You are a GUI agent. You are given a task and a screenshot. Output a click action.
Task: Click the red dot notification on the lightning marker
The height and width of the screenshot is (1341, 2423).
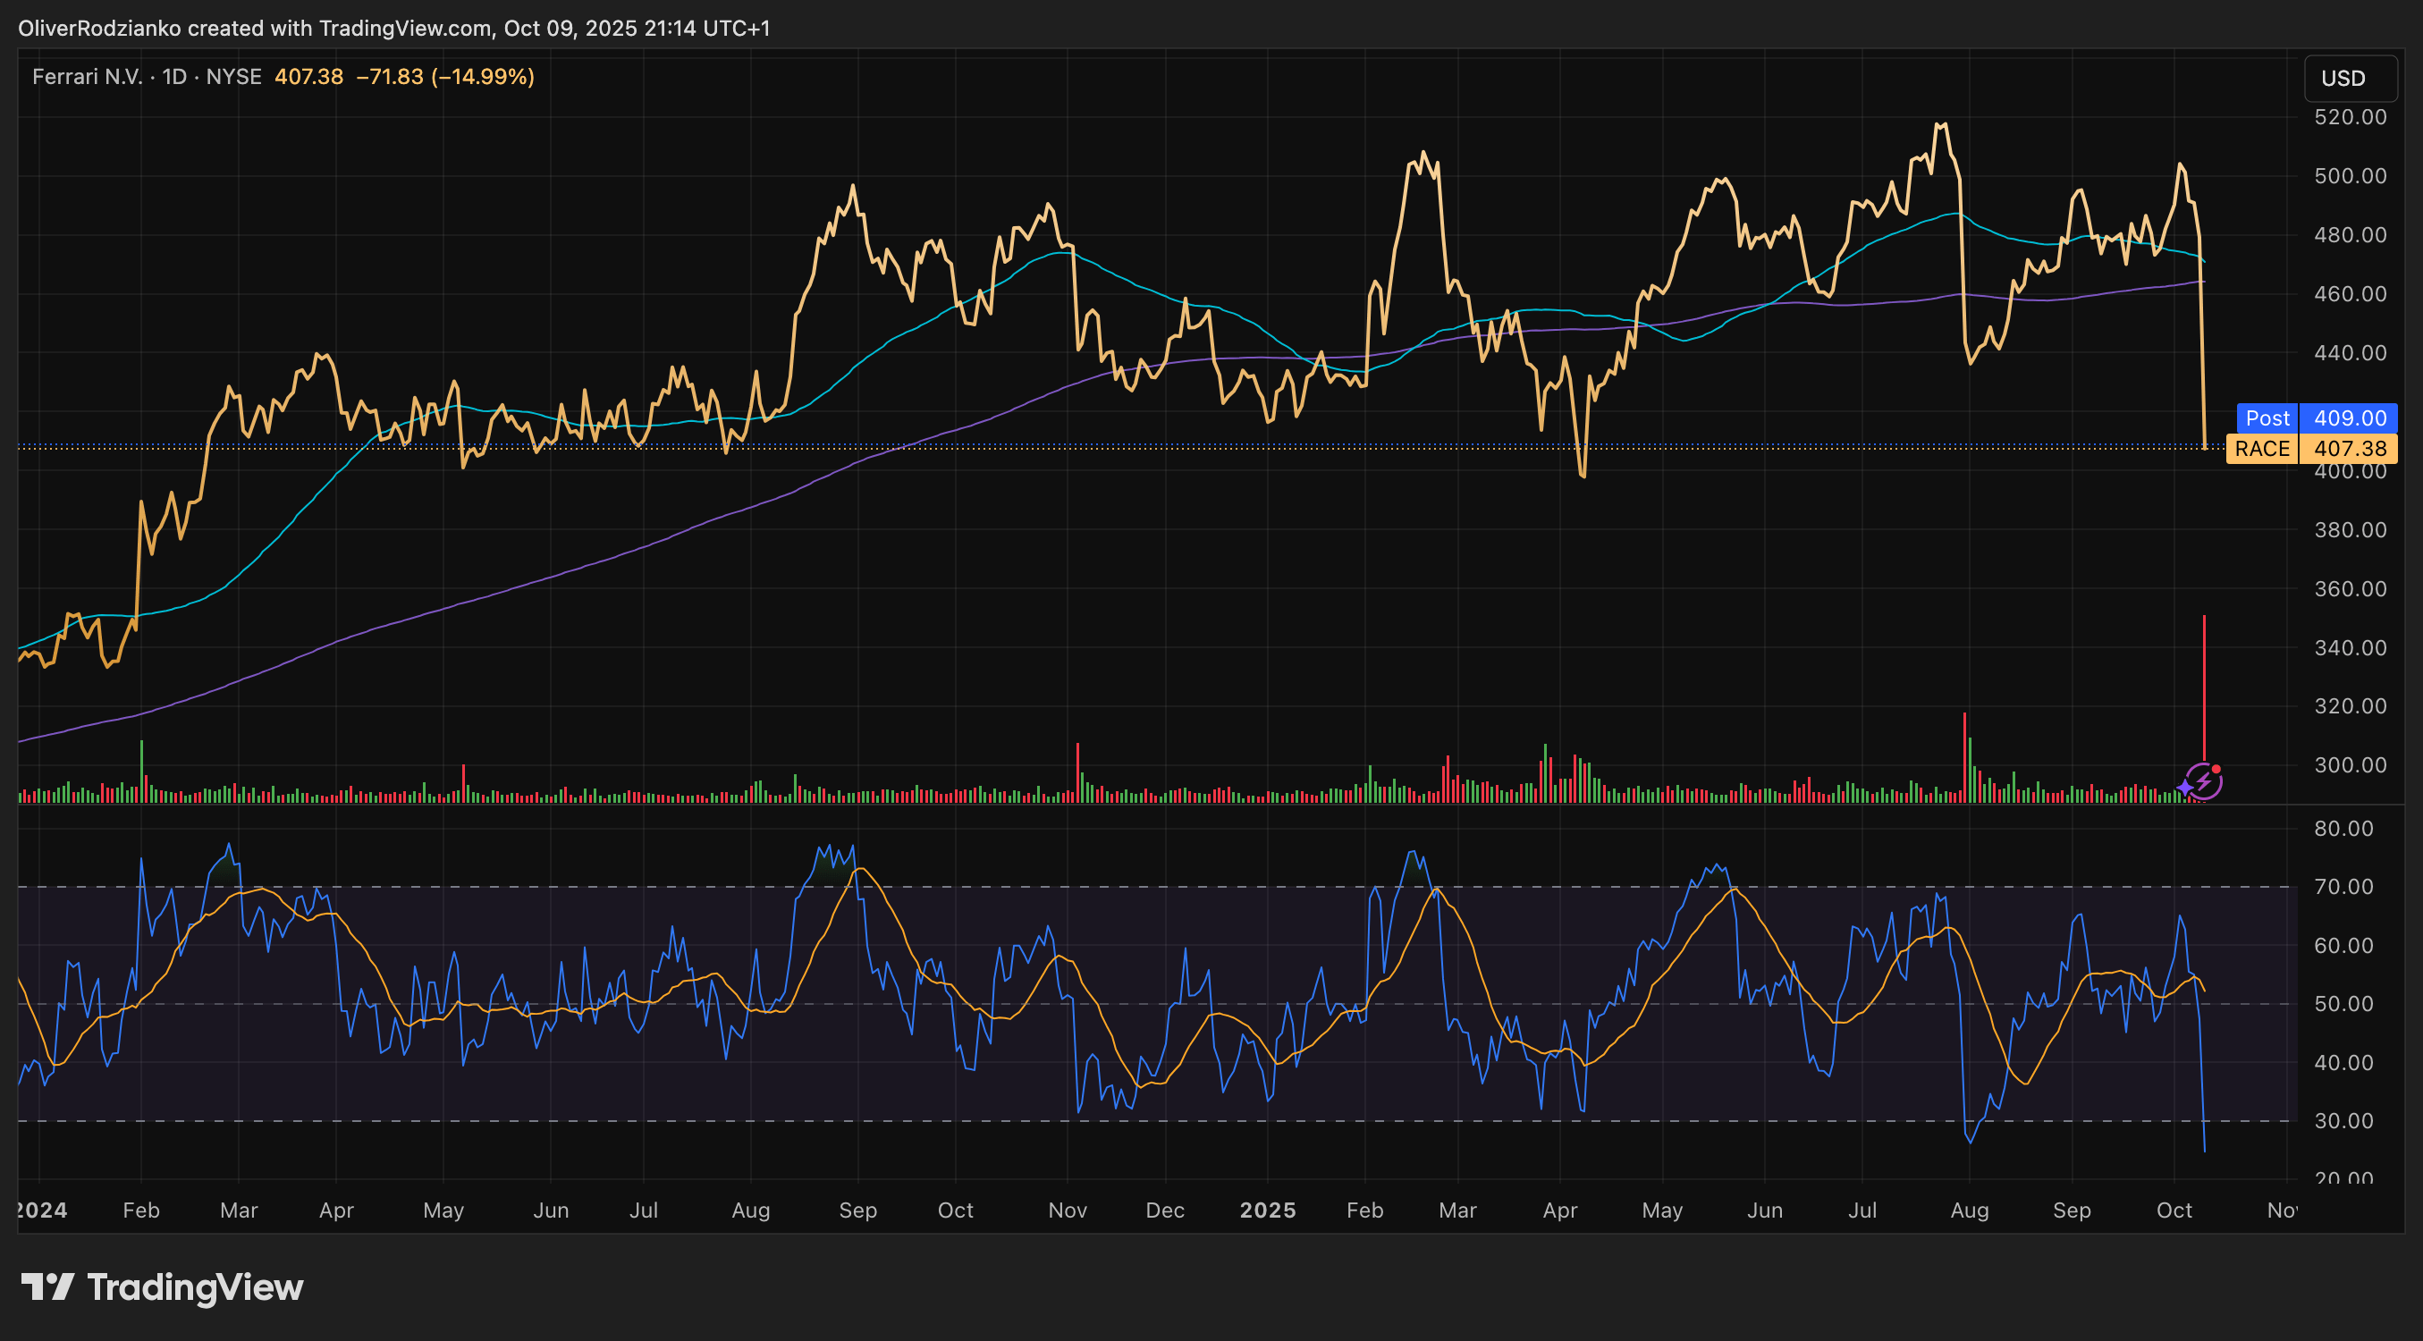point(2218,768)
